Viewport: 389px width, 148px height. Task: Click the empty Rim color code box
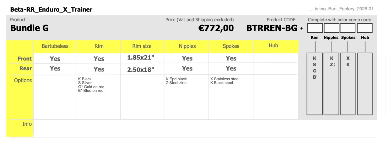point(315,28)
